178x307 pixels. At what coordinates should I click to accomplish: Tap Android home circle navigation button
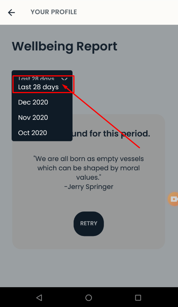[88, 298]
